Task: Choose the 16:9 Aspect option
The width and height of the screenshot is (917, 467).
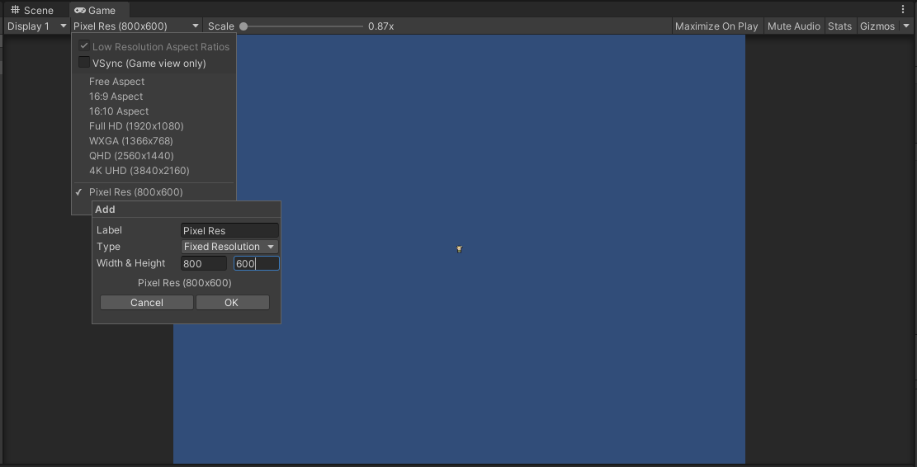Action: [116, 97]
